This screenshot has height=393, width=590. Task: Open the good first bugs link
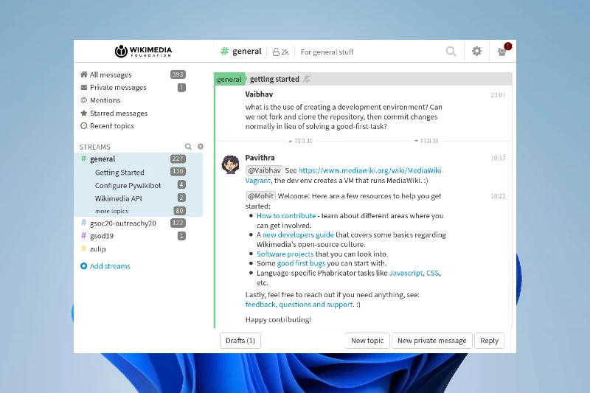pyautogui.click(x=301, y=263)
